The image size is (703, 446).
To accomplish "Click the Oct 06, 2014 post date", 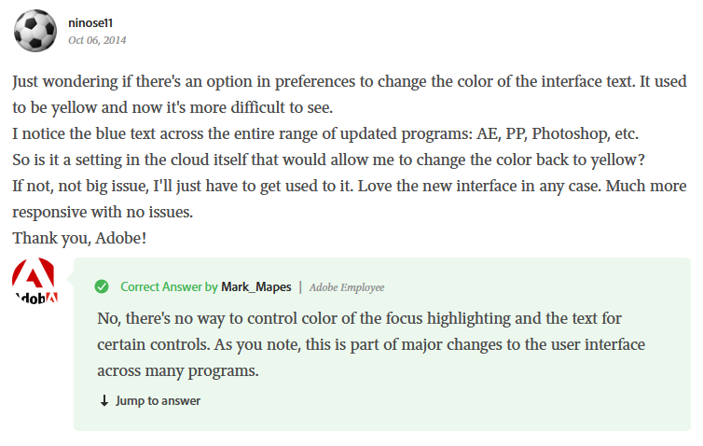I will click(97, 40).
